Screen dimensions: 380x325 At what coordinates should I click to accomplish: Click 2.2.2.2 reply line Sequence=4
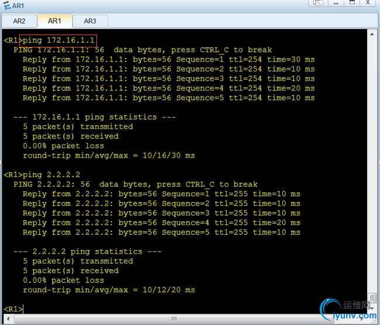coord(161,223)
